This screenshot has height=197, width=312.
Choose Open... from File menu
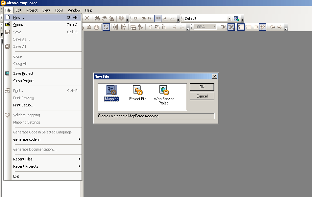43,25
